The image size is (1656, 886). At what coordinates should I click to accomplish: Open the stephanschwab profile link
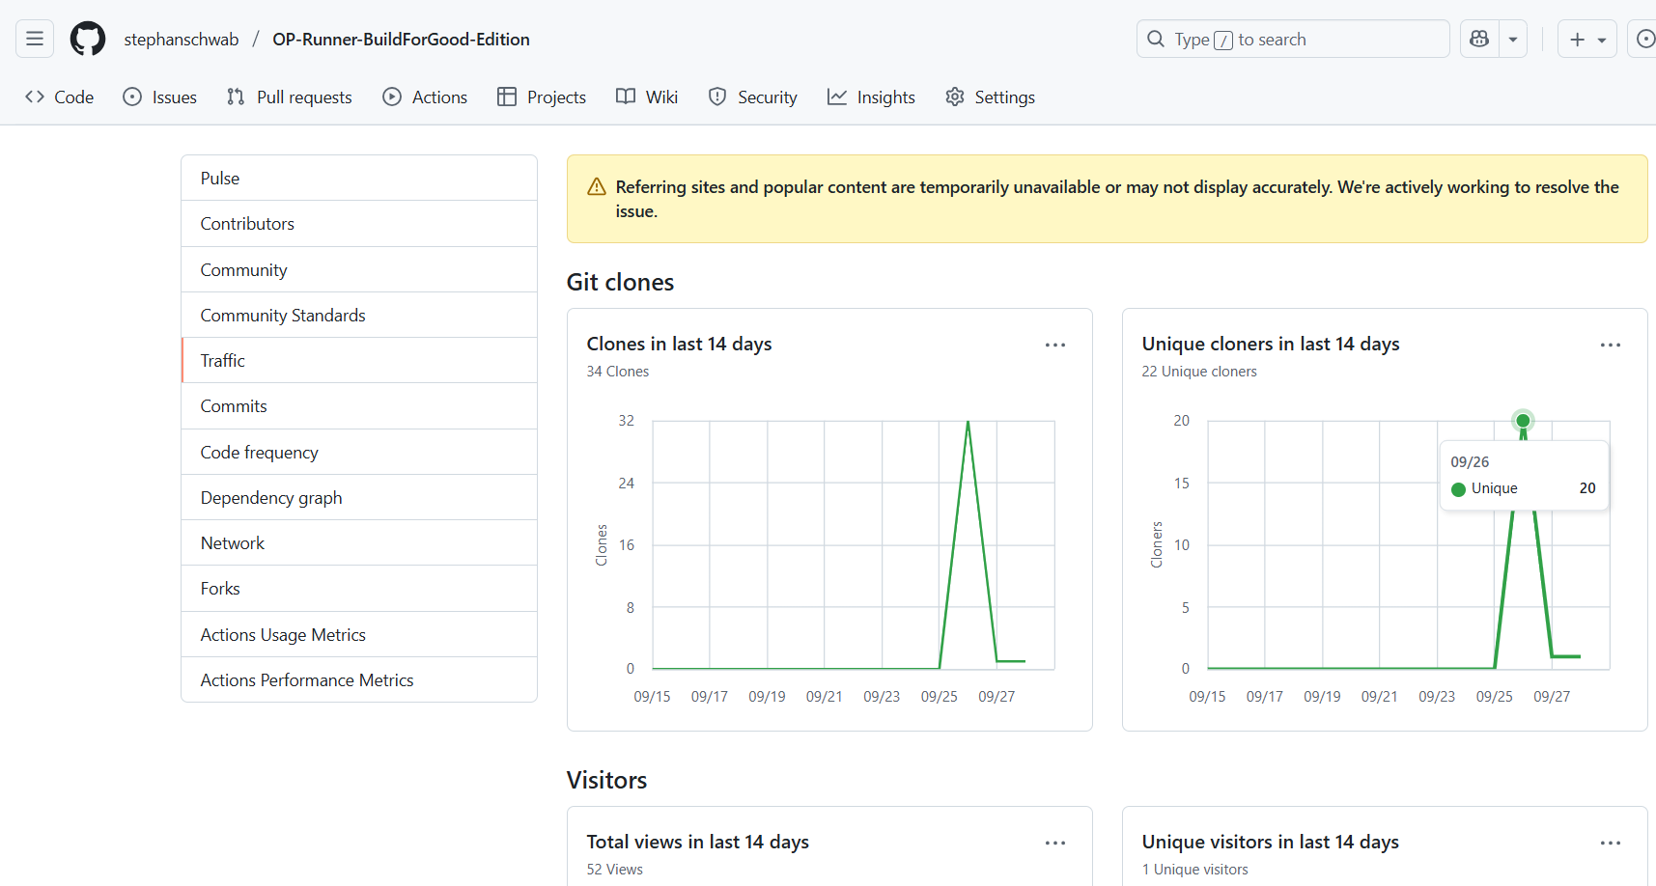182,40
